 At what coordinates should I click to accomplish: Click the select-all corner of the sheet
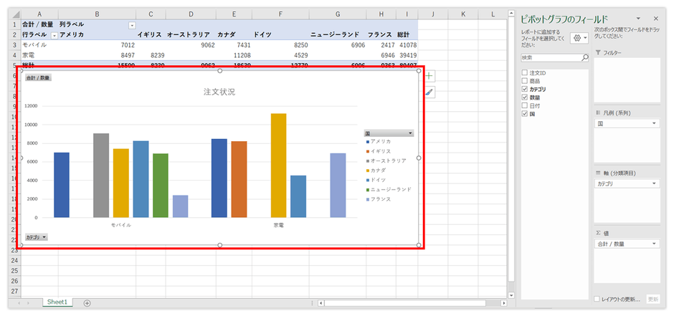(x=10, y=14)
